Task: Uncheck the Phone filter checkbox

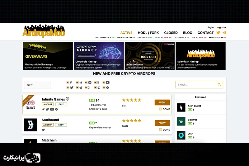Action: click(x=86, y=88)
